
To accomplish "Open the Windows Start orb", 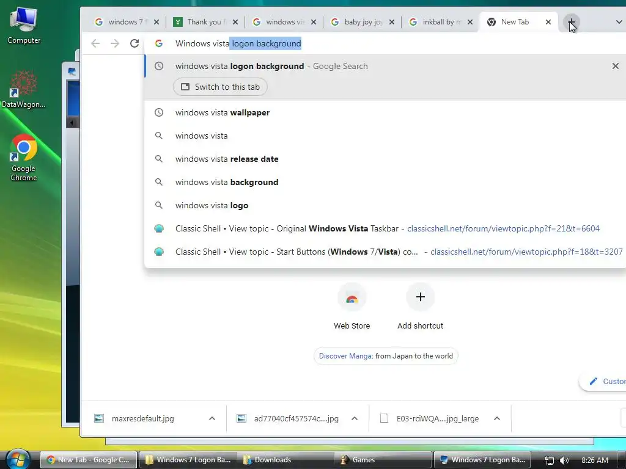I will [18, 459].
